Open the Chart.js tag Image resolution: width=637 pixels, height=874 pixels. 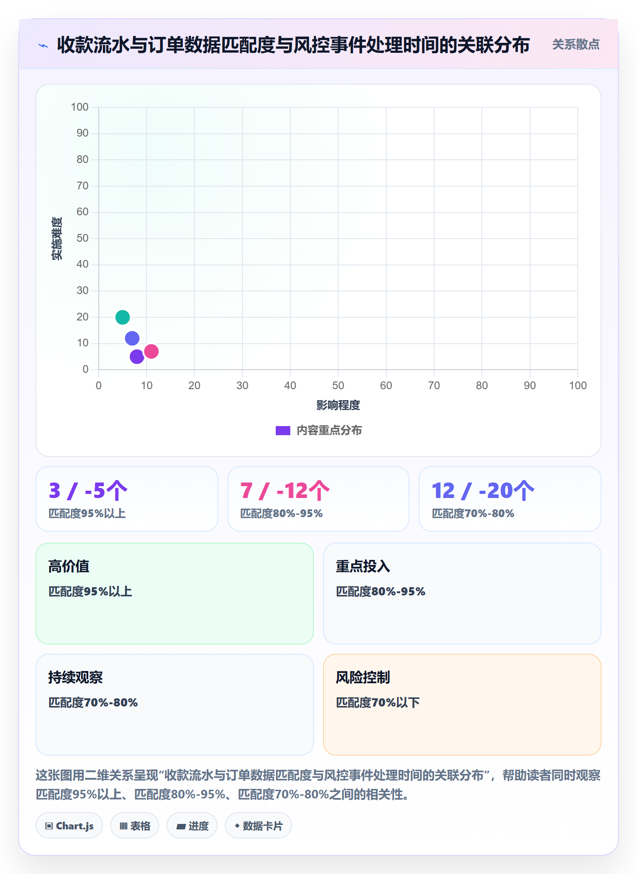69,826
